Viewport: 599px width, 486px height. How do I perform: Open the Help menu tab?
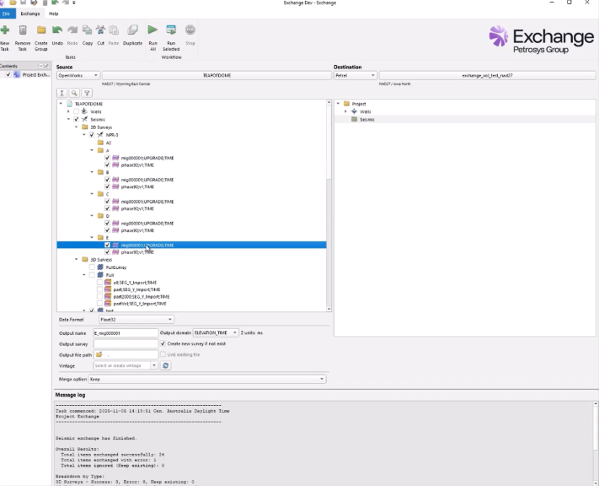54,14
